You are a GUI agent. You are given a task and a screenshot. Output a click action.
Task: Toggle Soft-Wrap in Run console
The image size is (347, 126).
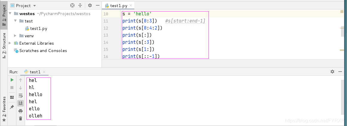click(21, 96)
